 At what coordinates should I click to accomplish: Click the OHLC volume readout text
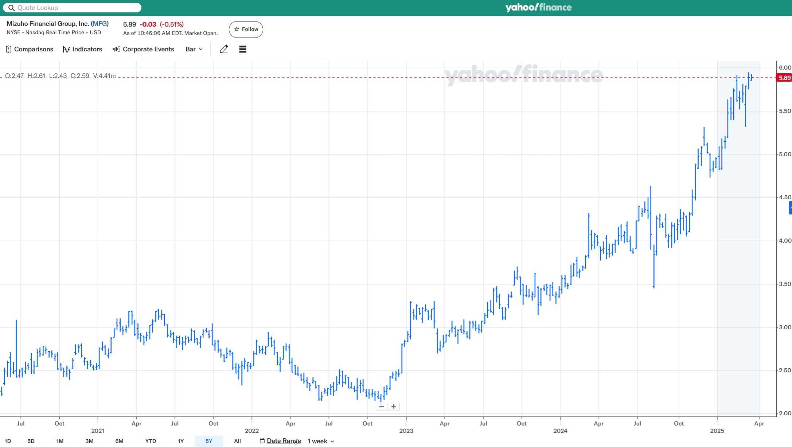pyautogui.click(x=61, y=76)
